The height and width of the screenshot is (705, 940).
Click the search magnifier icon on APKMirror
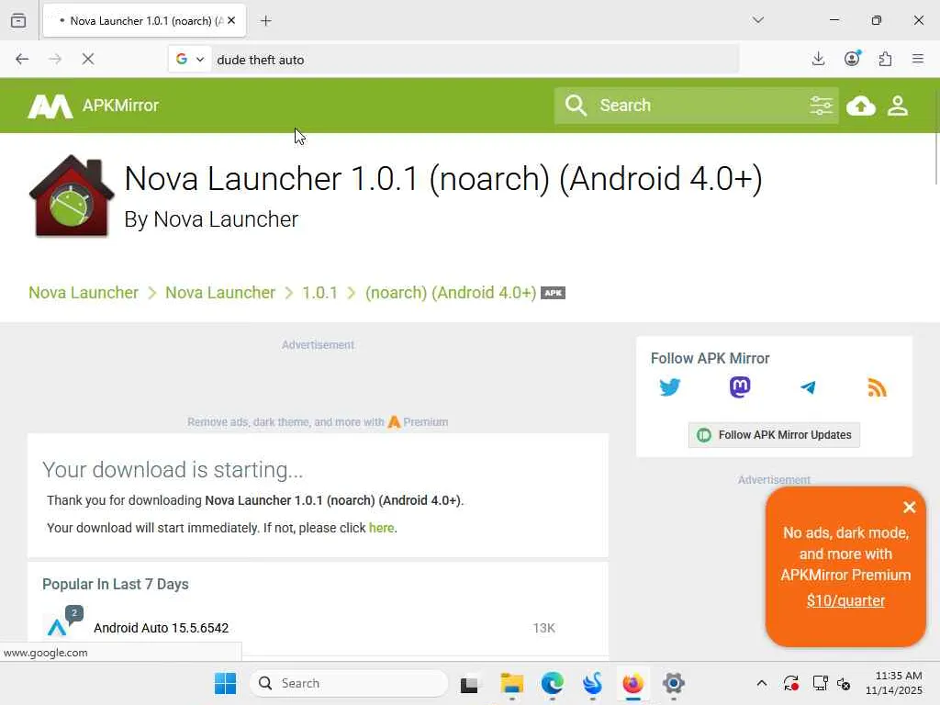coord(576,106)
